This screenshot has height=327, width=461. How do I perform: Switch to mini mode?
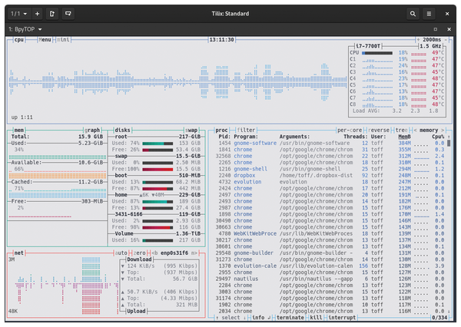click(63, 40)
